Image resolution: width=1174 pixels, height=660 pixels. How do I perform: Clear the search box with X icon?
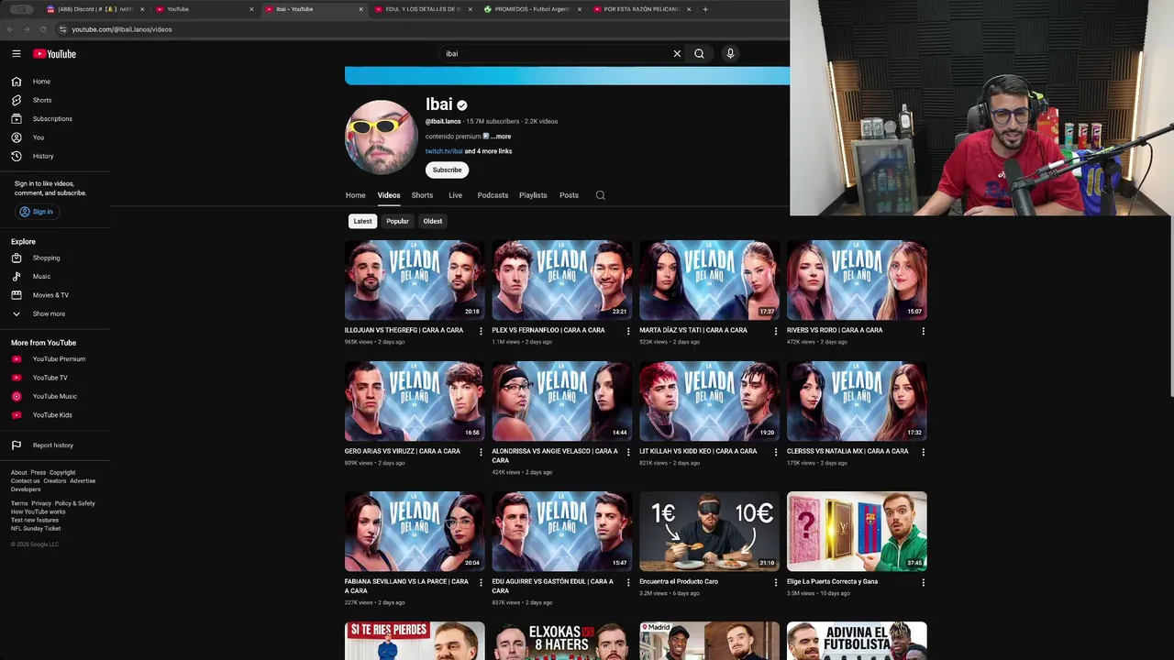point(677,53)
